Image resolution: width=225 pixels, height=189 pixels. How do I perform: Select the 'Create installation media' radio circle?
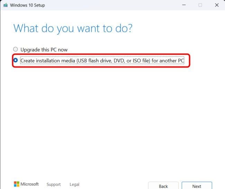click(x=15, y=60)
